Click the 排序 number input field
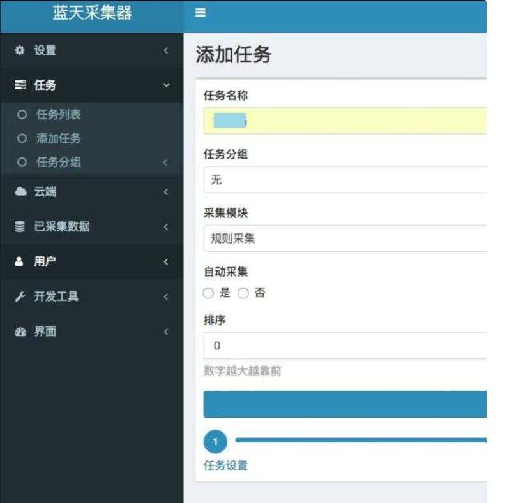This screenshot has height=503, width=507. tap(345, 346)
